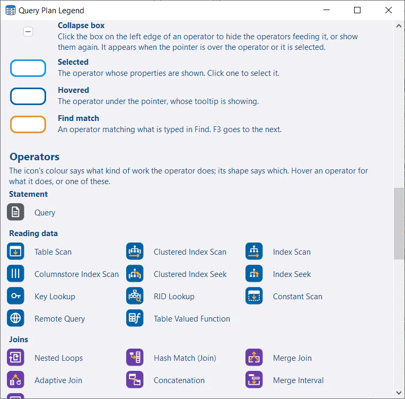The image size is (405, 399).
Task: Click the Query statement icon
Action: click(15, 212)
